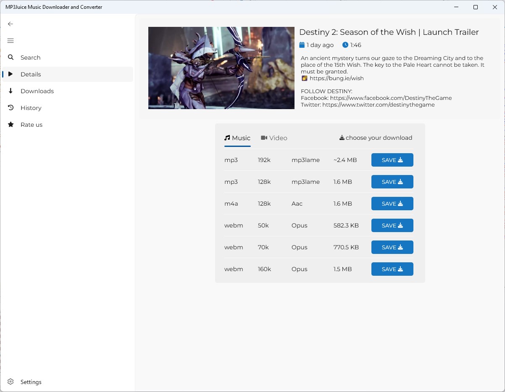Viewport: 505px width, 392px height.
Task: Click the '1:46' duration text
Action: pos(356,45)
